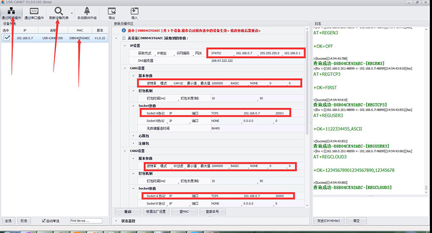Image resolution: width=432 pixels, height=233 pixels.
Task: Toggle the 自动单选 auto single-select checkbox
Action: pos(45,221)
